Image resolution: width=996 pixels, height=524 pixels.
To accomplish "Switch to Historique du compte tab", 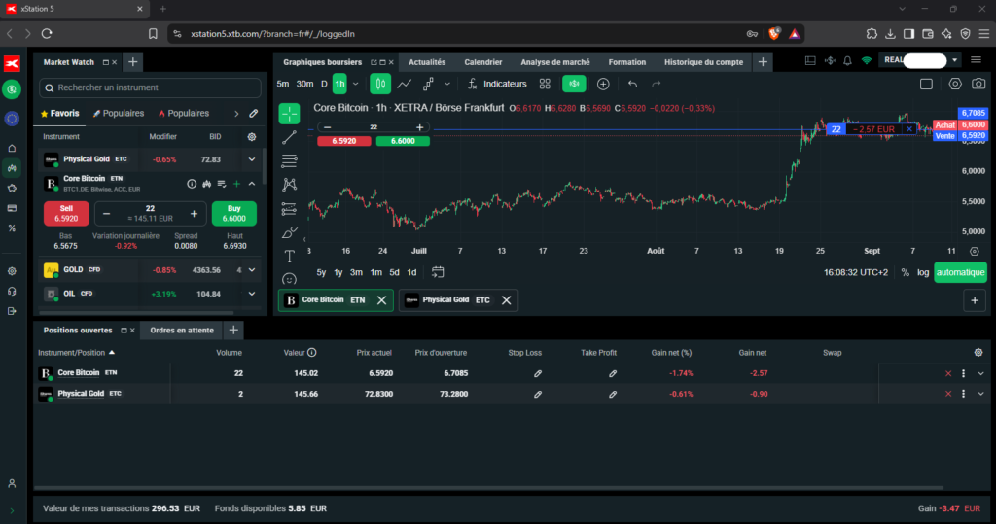I will [703, 62].
